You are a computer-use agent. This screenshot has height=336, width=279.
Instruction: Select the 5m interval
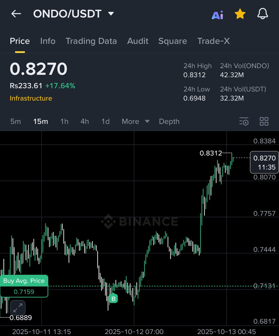pos(16,122)
